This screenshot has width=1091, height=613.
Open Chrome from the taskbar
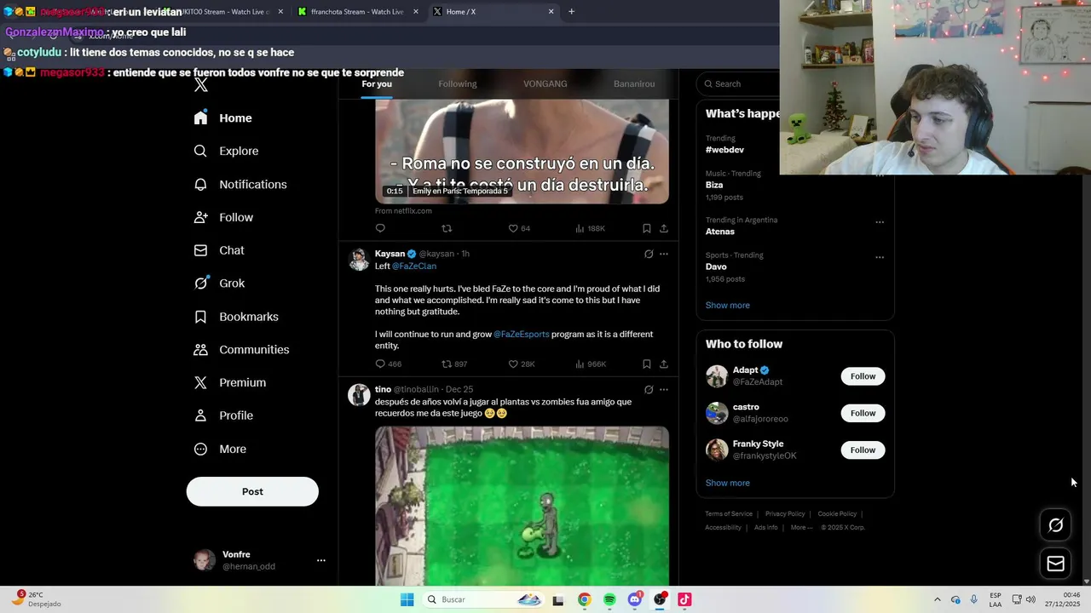[x=584, y=600]
